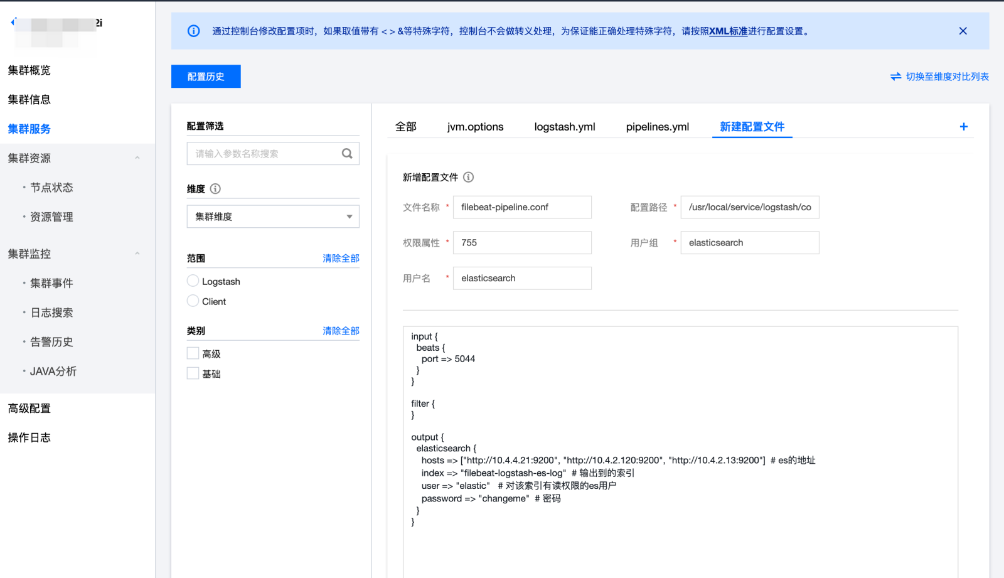Select the Logstash radio button
Screen dimensions: 1004x578
pos(193,281)
